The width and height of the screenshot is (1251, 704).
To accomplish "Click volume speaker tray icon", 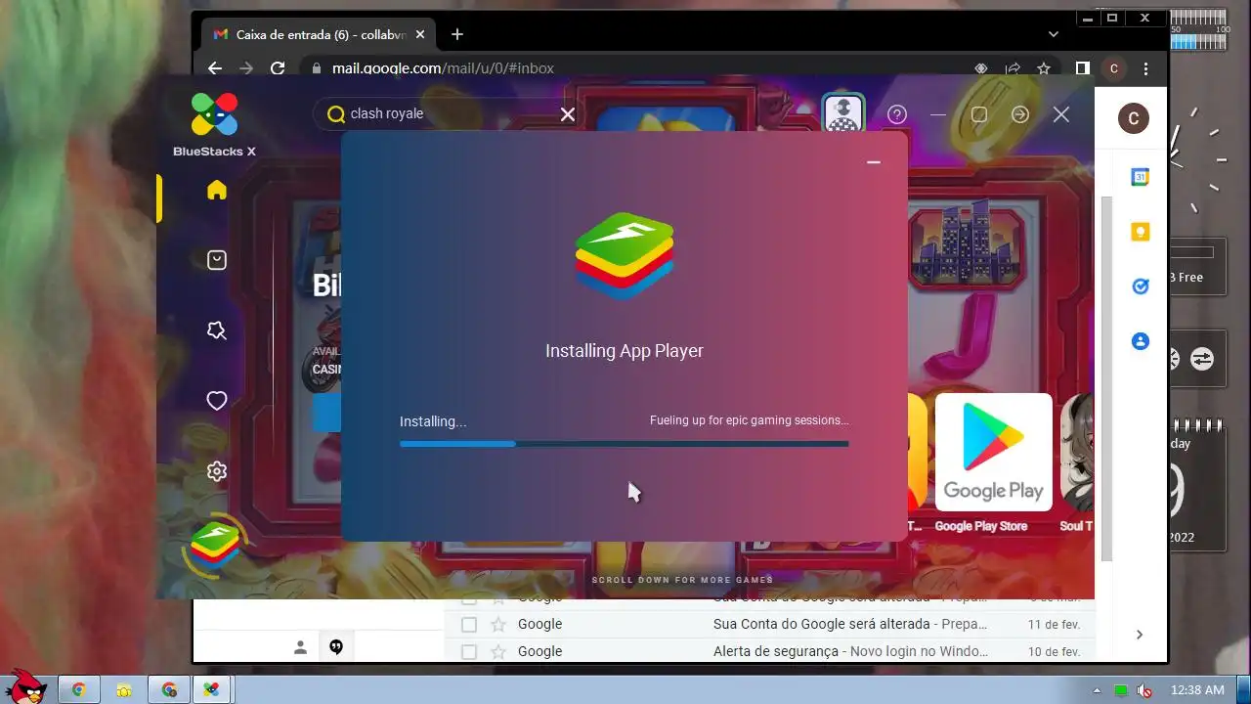I will coord(1144,690).
